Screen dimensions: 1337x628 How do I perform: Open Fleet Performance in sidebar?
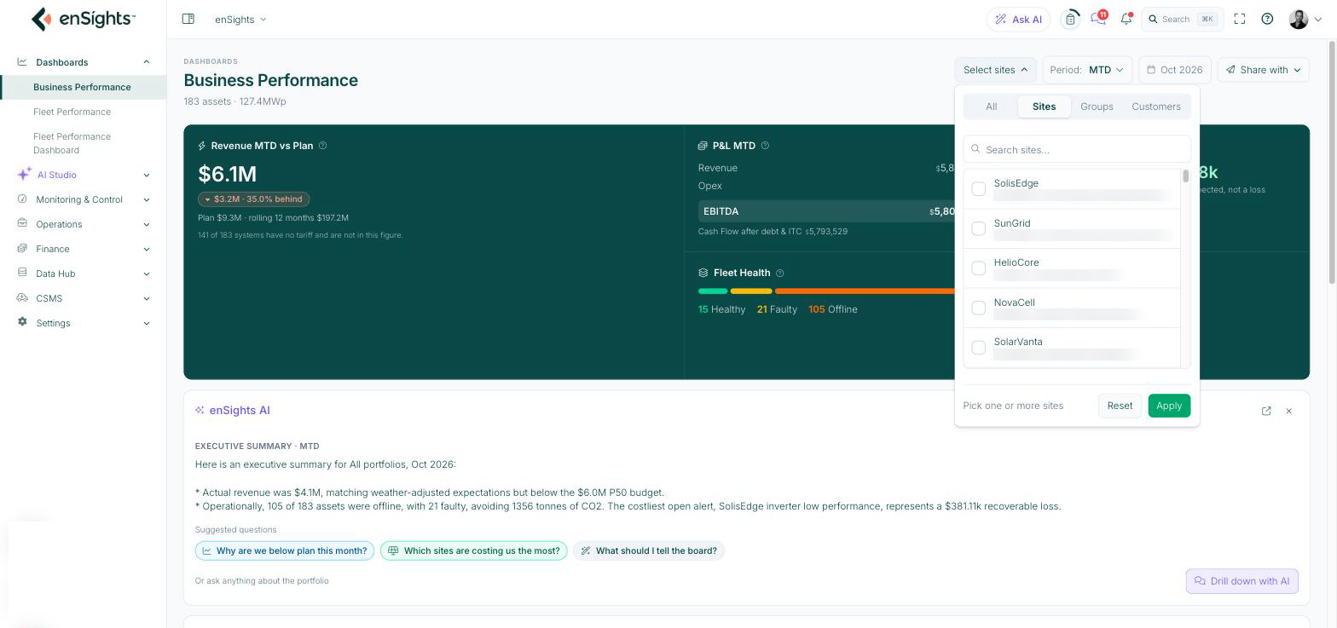(x=72, y=112)
